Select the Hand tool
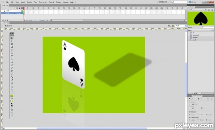 pyautogui.click(x=12, y=87)
